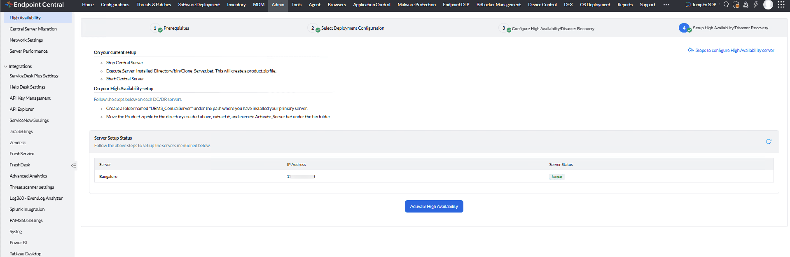Open Splunk Integration

27,209
